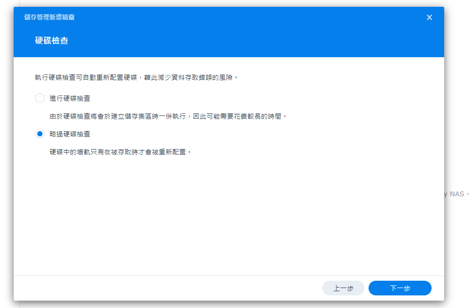Go back with the 上一步 button
This screenshot has height=308, width=472.
point(343,288)
